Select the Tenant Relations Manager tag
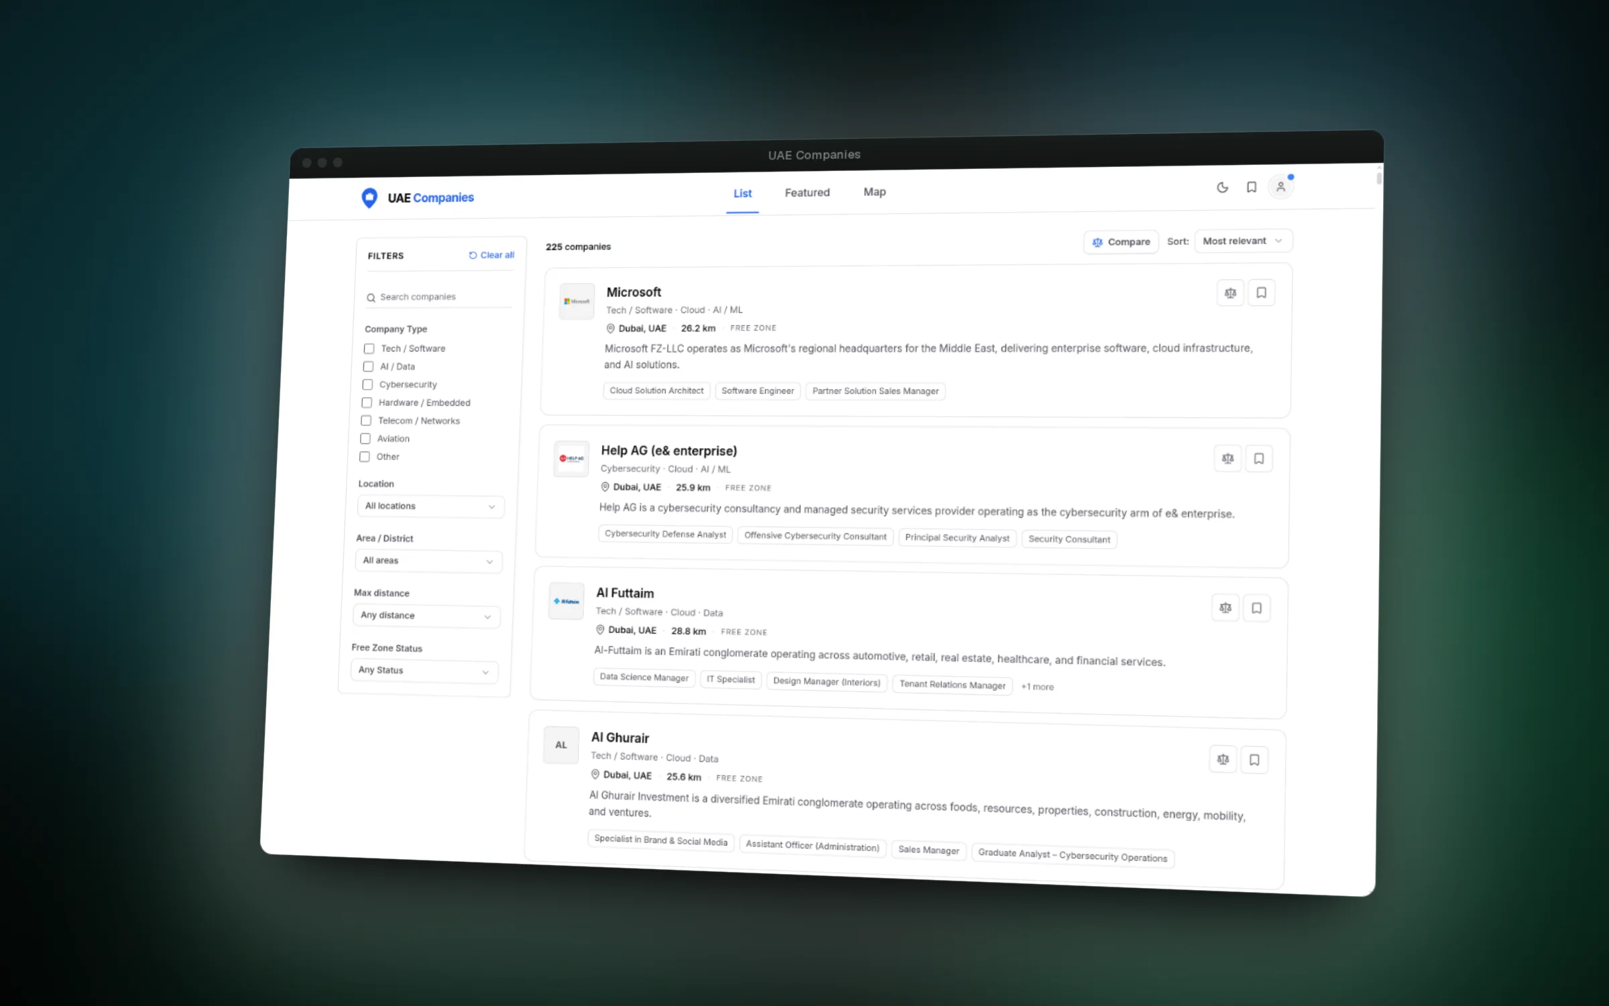The width and height of the screenshot is (1609, 1006). tap(952, 685)
